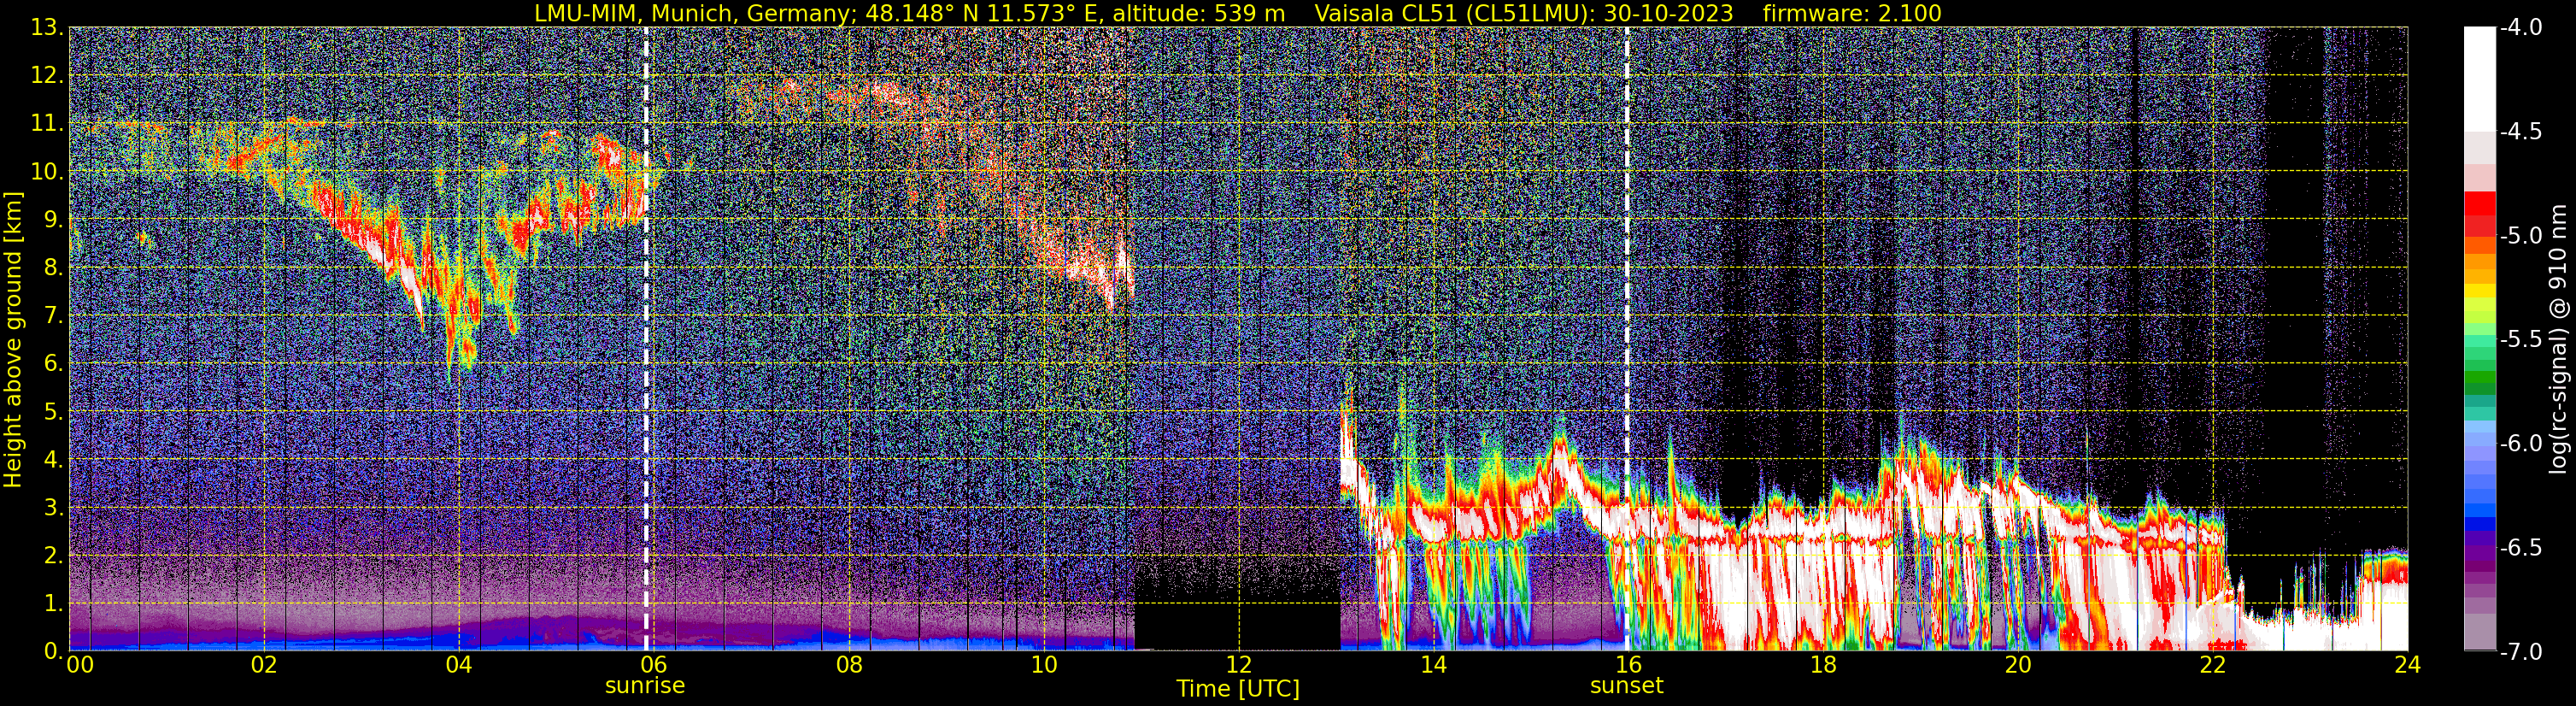Click the '-4.0' colorbar tick label
Image resolution: width=2576 pixels, height=706 pixels.
click(x=2521, y=28)
